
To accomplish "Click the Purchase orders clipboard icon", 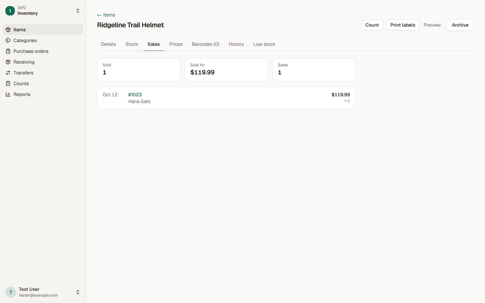I will [8, 51].
